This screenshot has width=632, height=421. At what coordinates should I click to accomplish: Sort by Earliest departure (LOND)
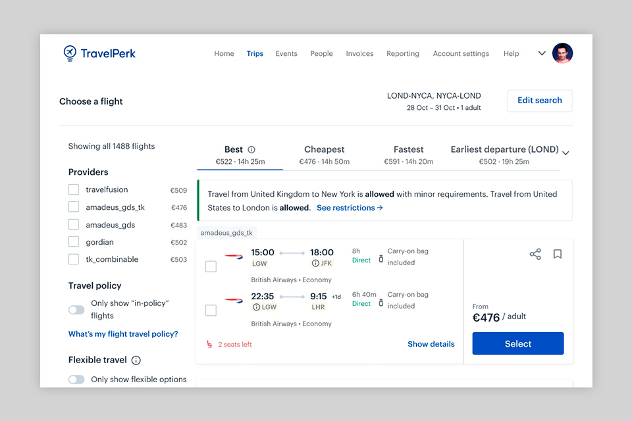click(504, 155)
